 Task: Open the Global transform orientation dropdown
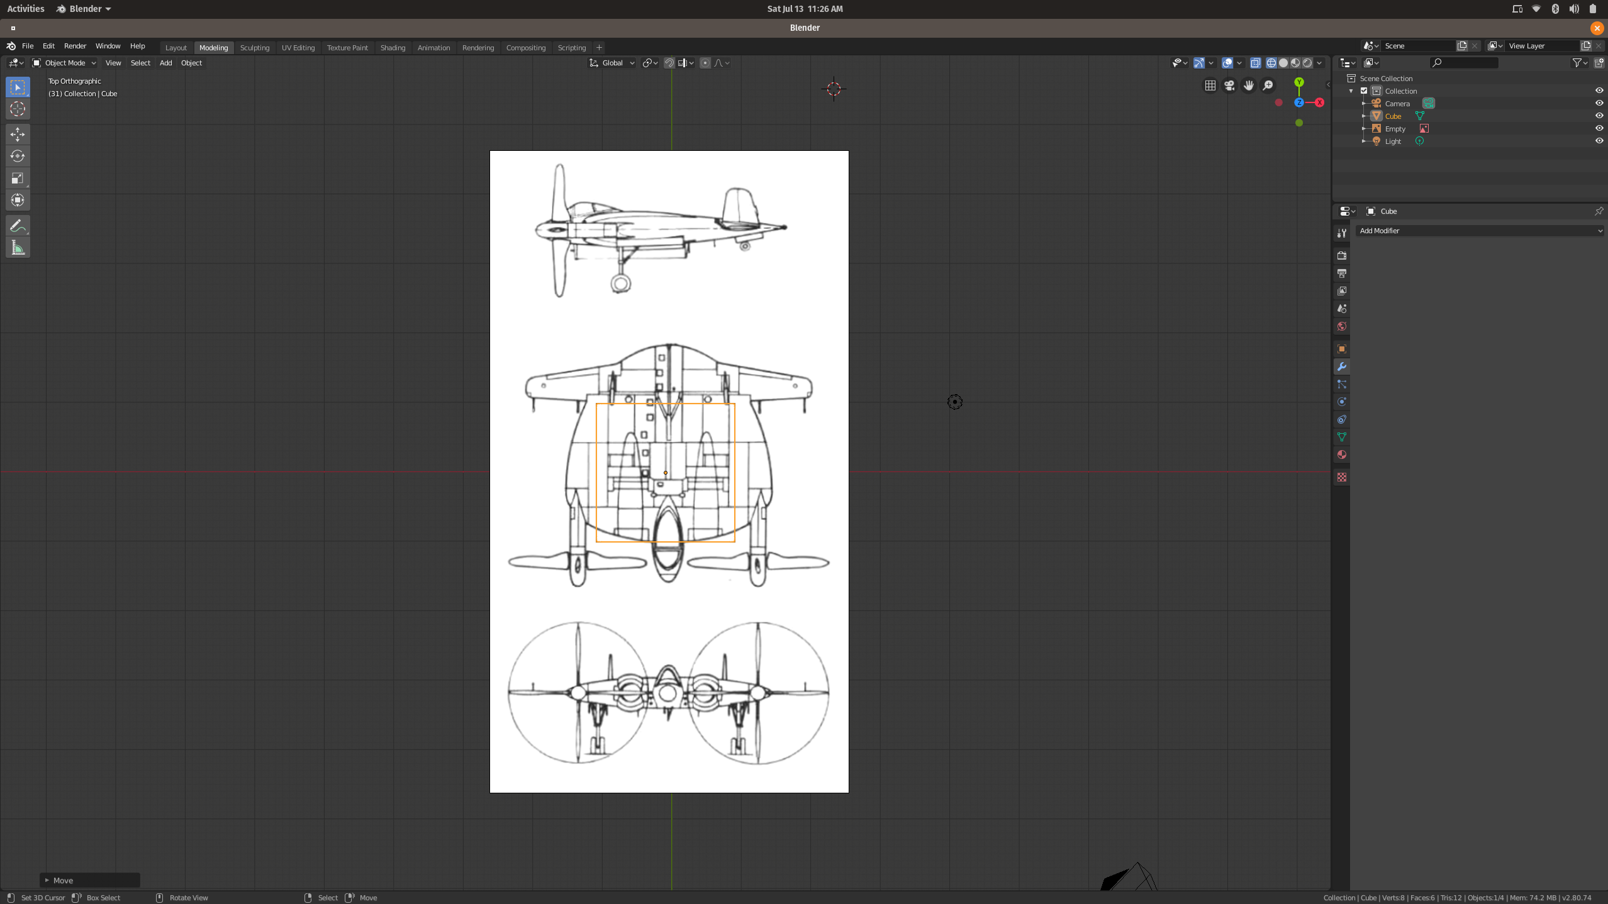pos(612,63)
